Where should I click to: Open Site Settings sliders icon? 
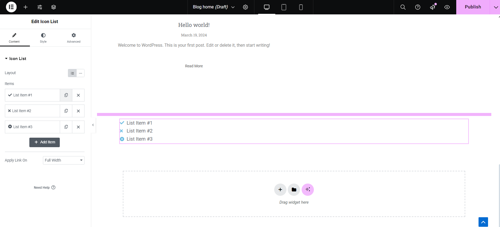click(40, 7)
